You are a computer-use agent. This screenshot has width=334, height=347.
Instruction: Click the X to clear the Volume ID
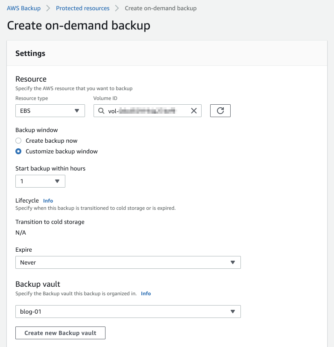coord(194,111)
